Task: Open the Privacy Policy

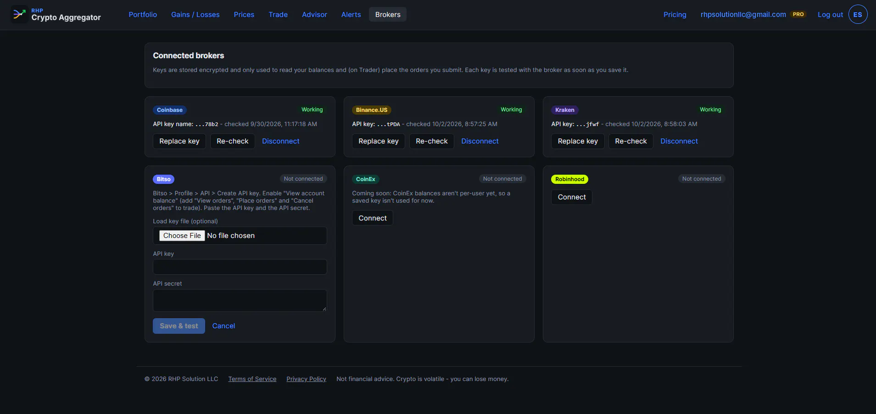Action: point(307,379)
